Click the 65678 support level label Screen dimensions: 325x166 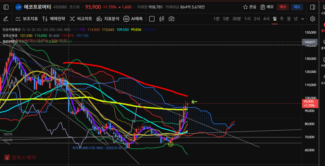coord(8,140)
